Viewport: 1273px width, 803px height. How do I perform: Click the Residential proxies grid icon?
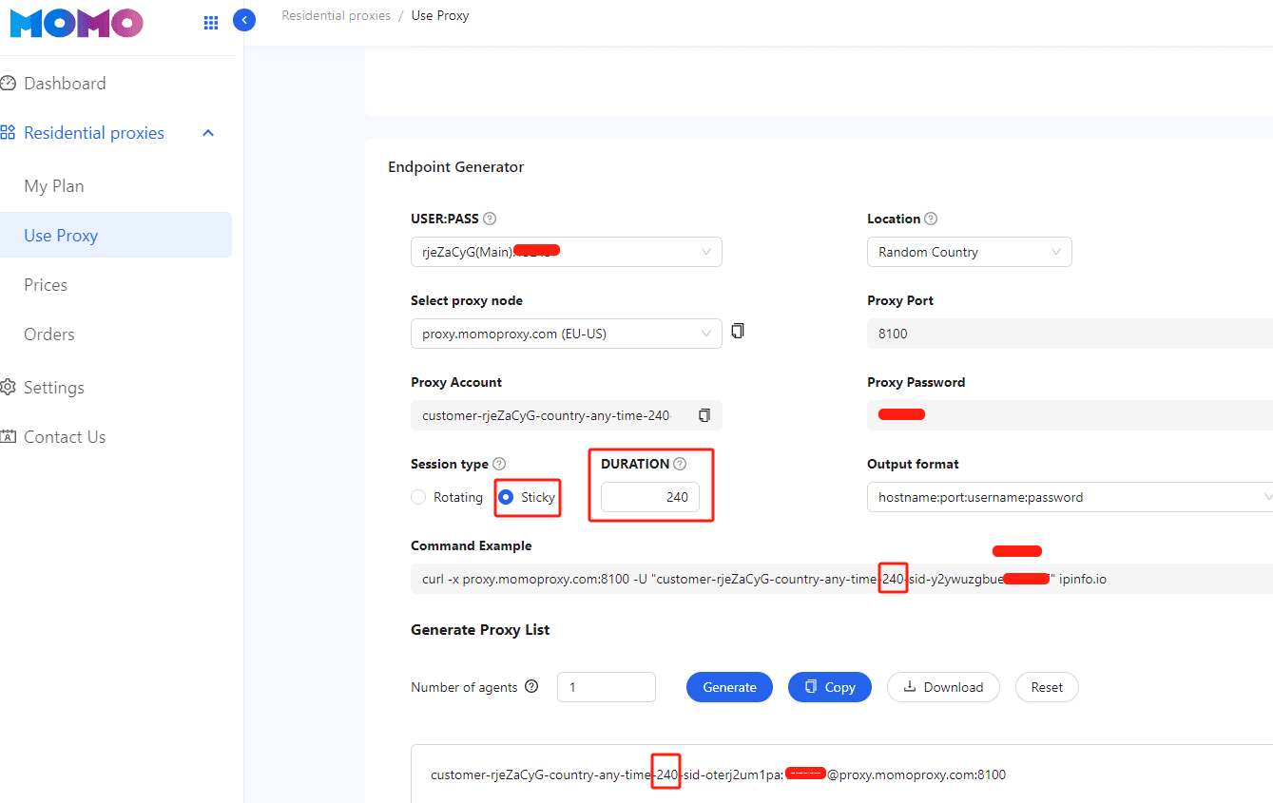tap(9, 133)
